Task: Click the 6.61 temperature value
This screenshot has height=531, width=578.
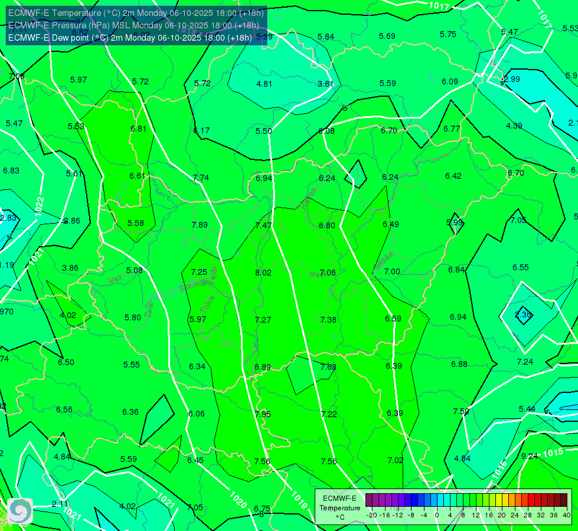Action: 137,176
